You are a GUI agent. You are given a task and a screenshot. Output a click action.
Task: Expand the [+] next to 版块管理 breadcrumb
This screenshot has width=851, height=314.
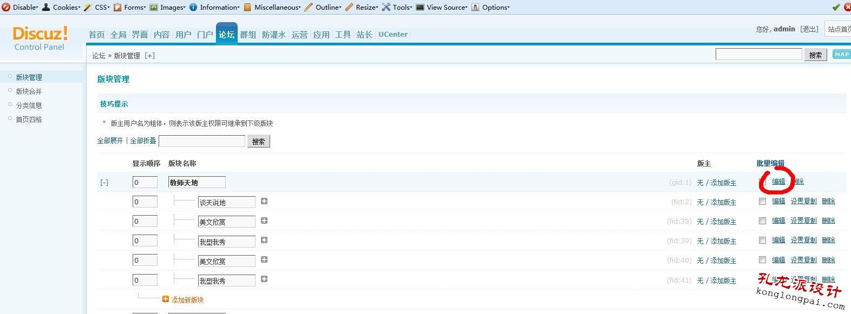click(x=149, y=56)
